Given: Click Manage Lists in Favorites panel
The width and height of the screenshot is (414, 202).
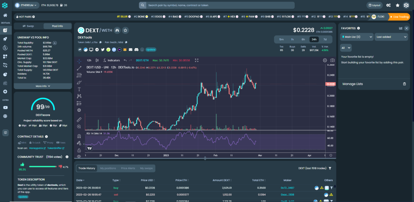Looking at the screenshot, I should (353, 84).
